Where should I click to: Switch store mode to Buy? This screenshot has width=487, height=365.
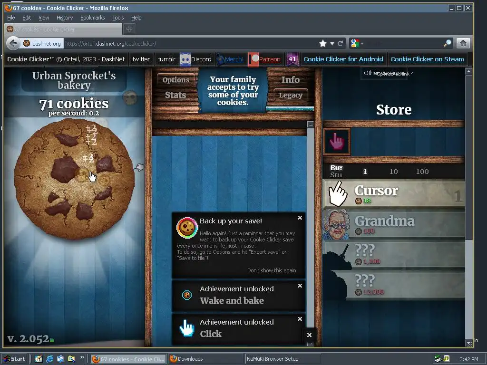[336, 168]
